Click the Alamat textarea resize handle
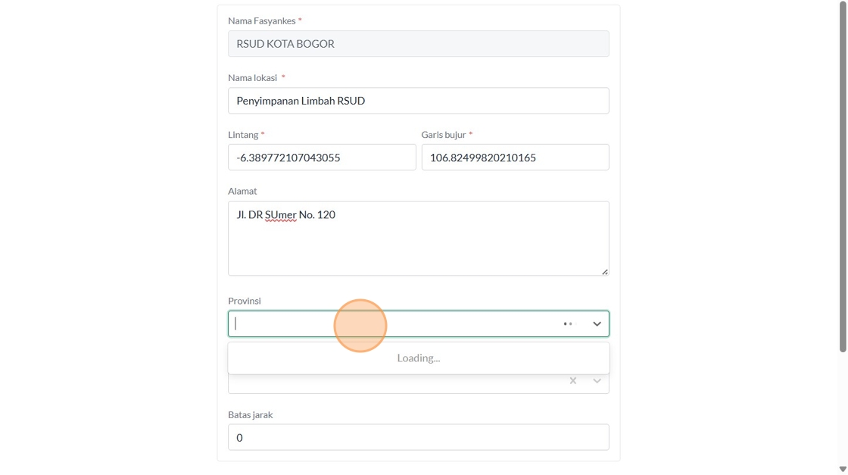848x475 pixels. pos(604,271)
